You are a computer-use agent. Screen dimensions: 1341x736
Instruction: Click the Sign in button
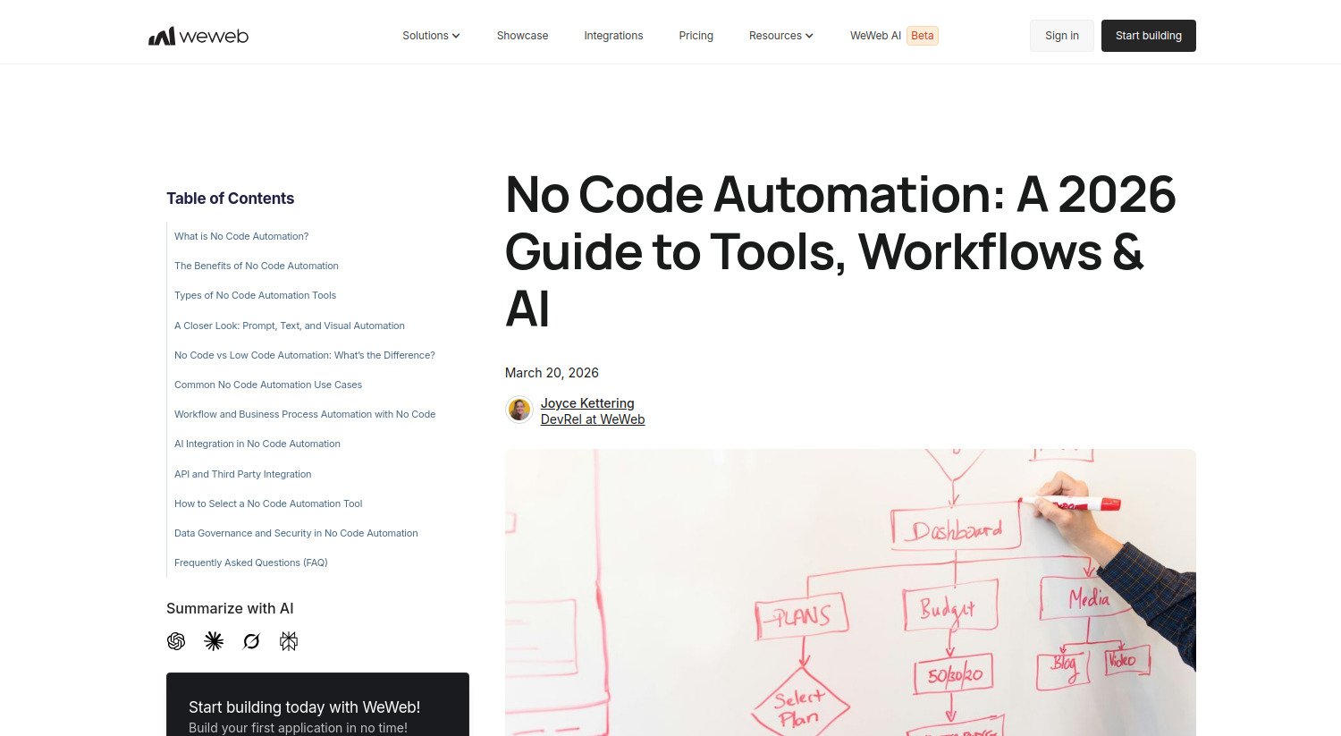pos(1062,36)
